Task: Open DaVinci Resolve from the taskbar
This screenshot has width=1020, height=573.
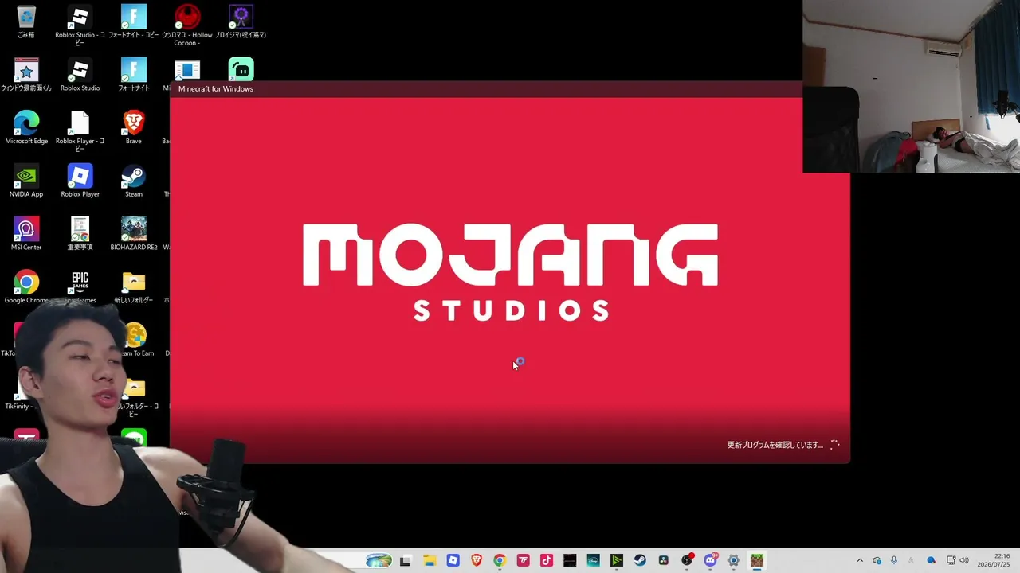Action: point(663,560)
